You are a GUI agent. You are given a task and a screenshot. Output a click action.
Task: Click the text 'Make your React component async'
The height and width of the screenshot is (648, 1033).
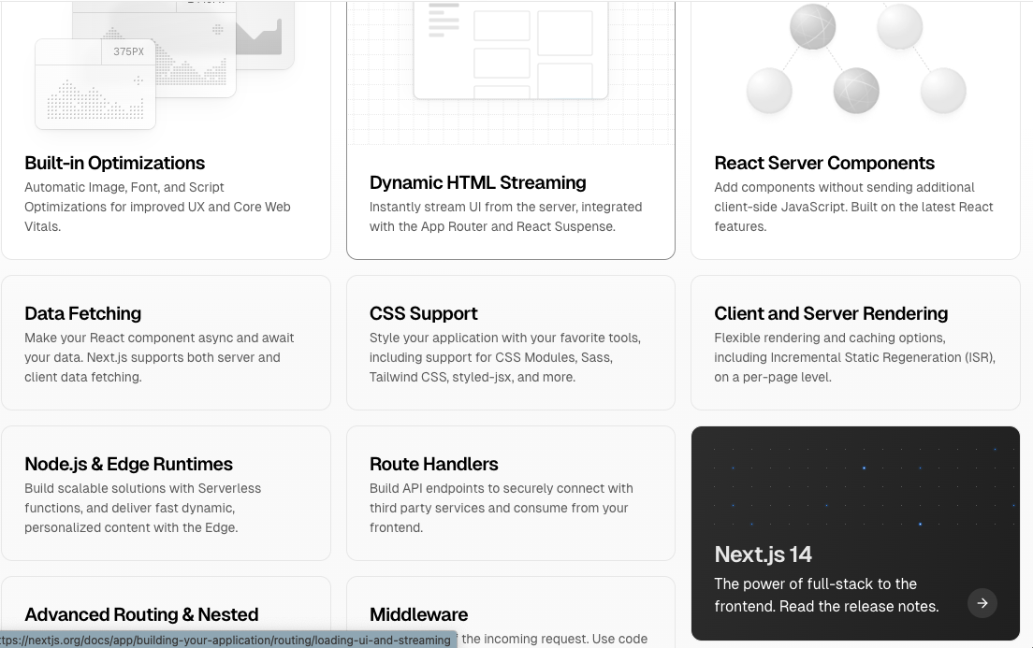128,338
